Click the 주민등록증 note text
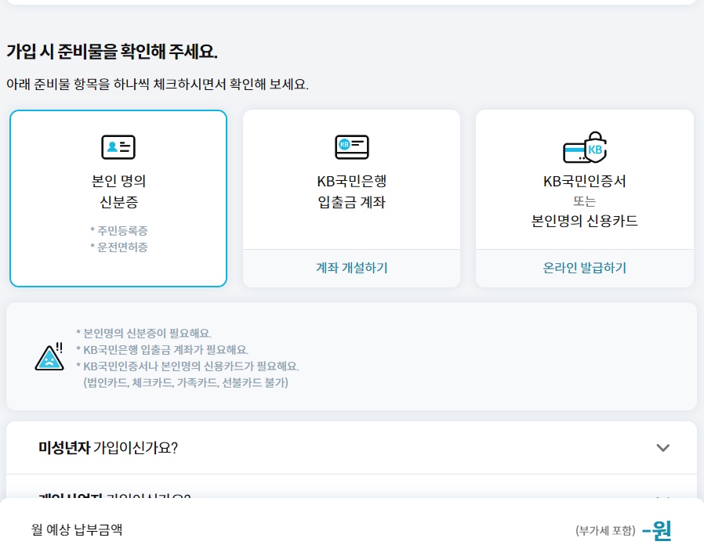The height and width of the screenshot is (545, 704). tap(119, 230)
